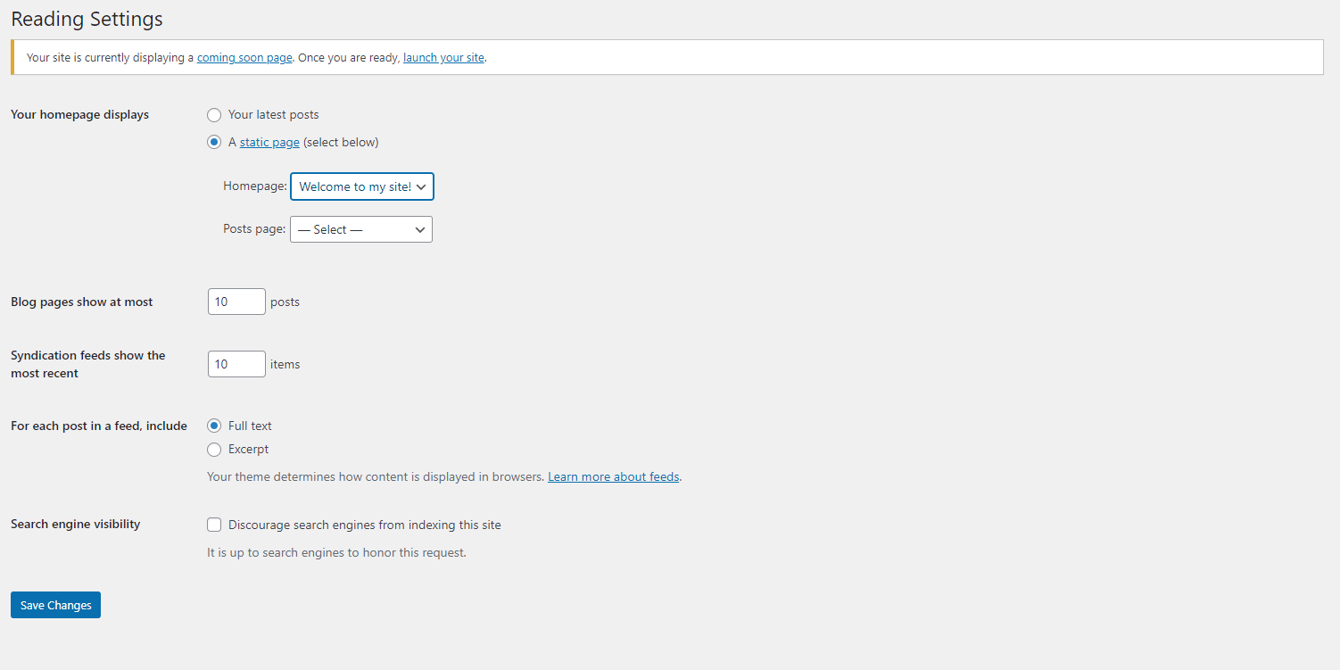
Task: Focus the 'Blog pages show at most' posts field
Action: coord(236,302)
